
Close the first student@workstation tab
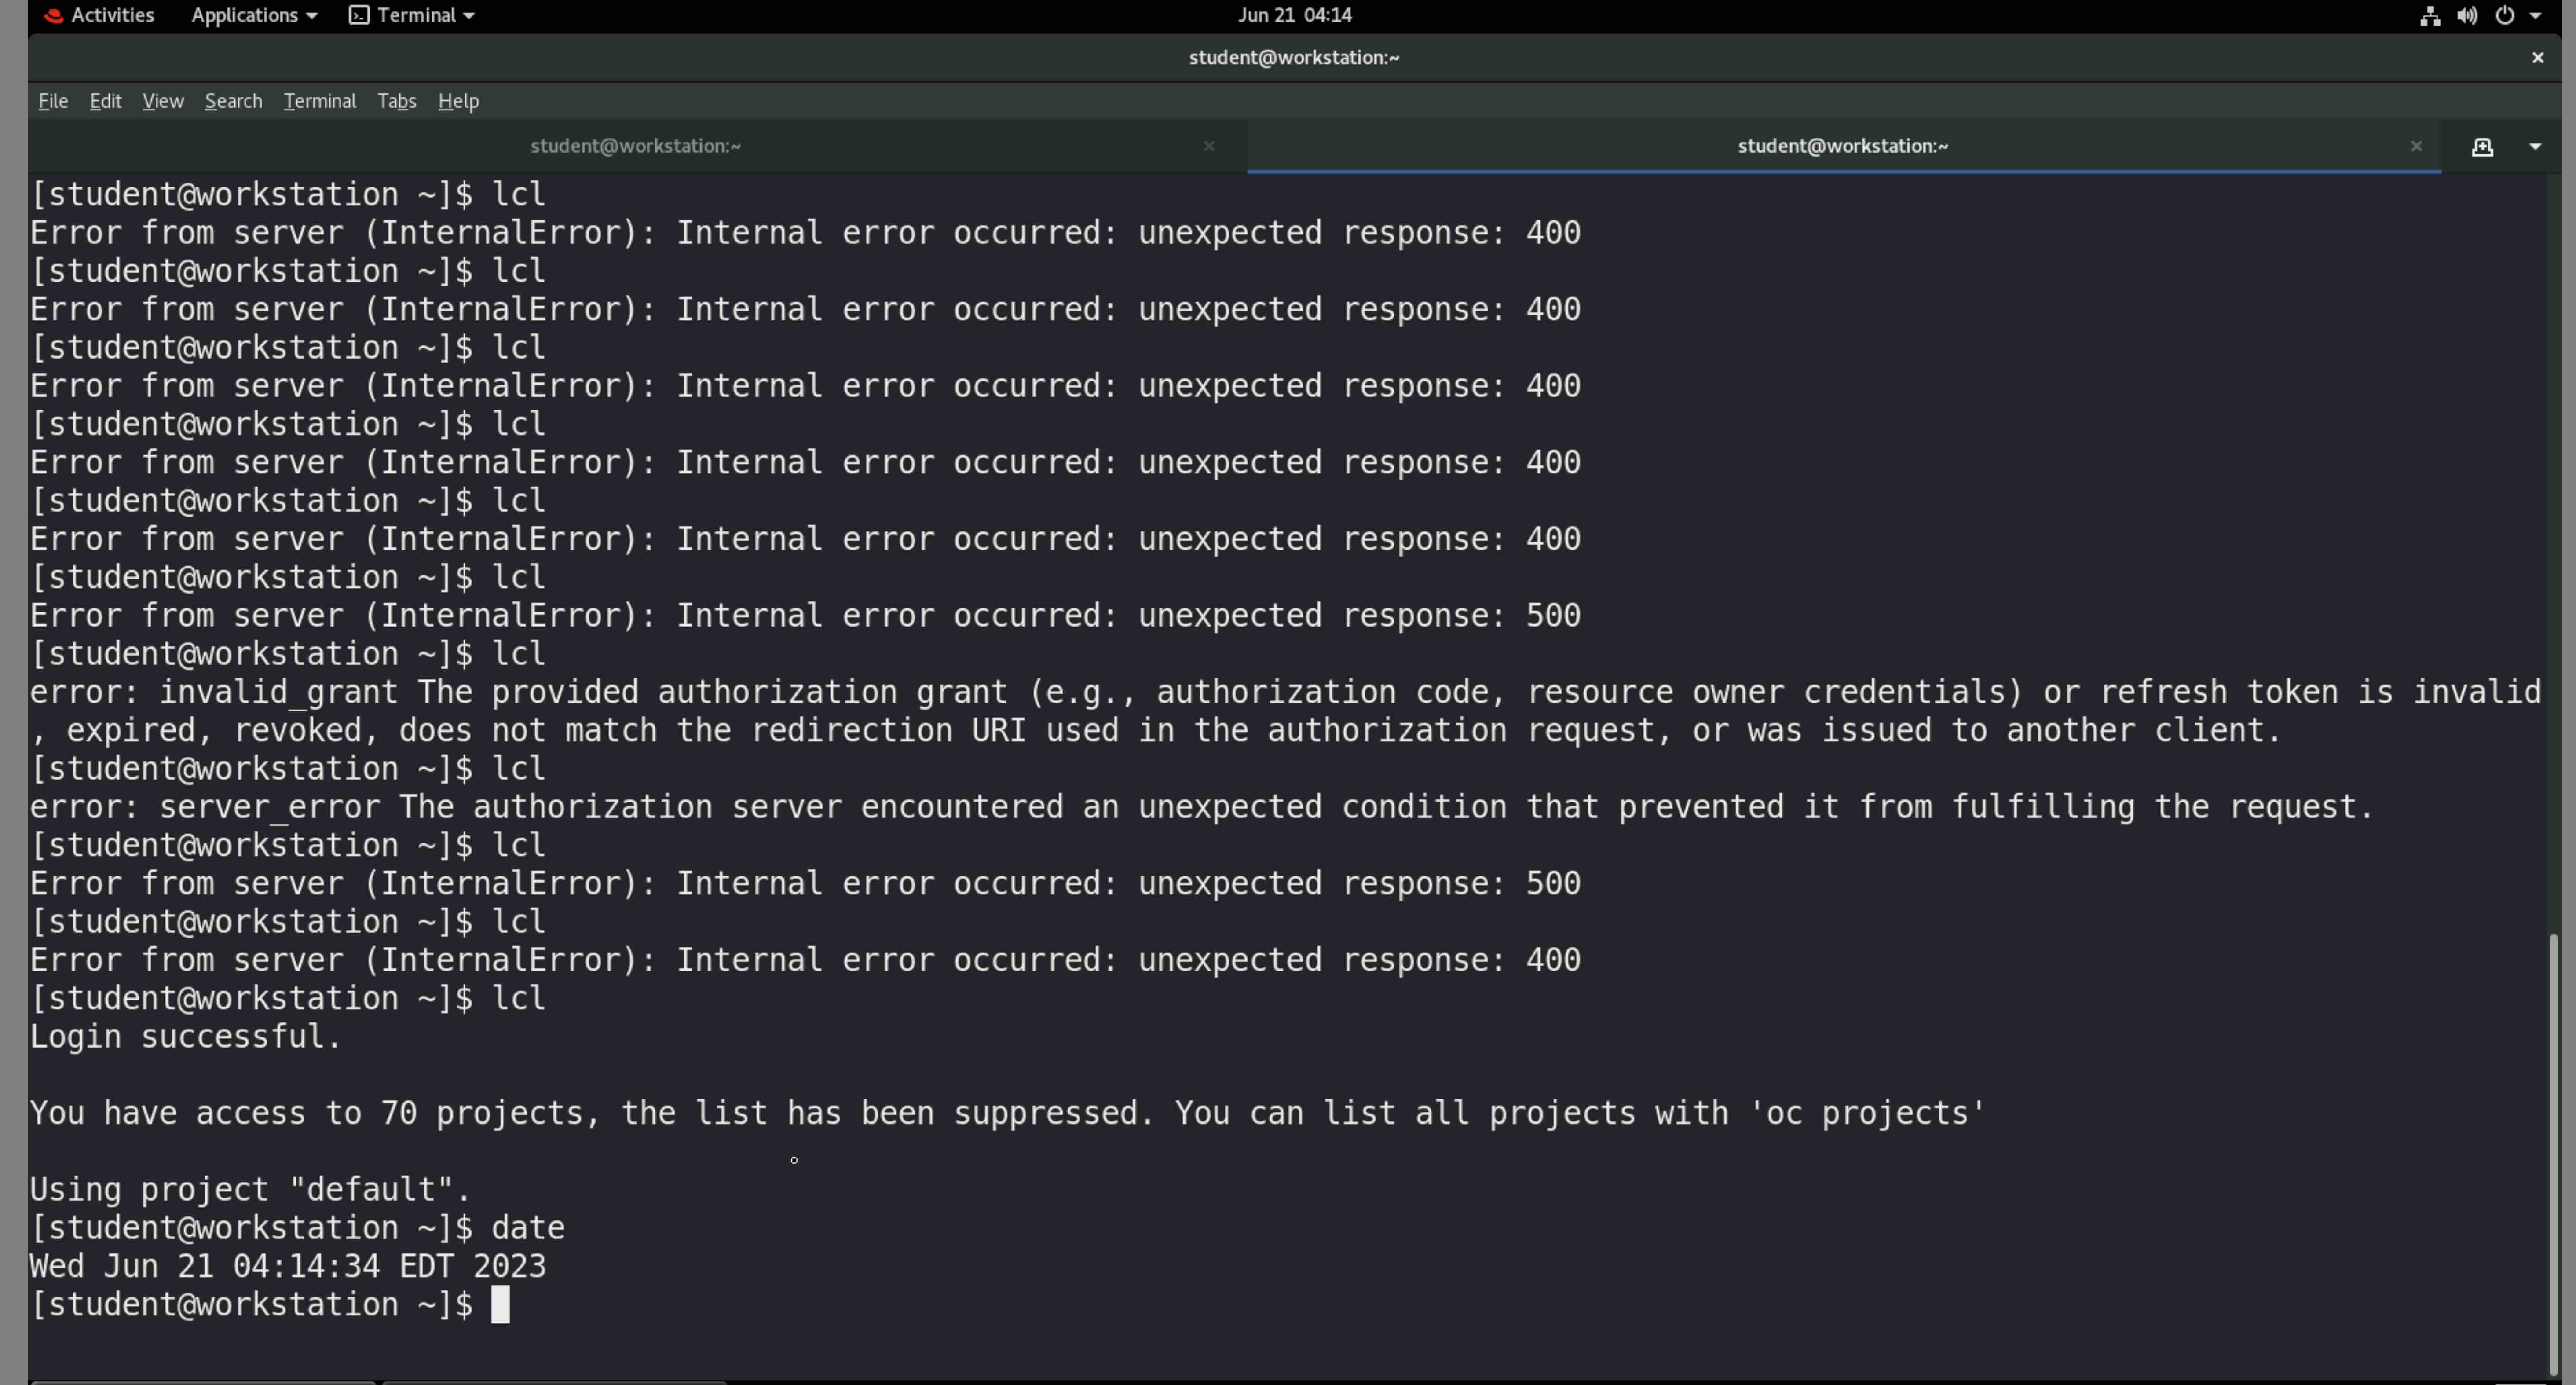(1208, 146)
